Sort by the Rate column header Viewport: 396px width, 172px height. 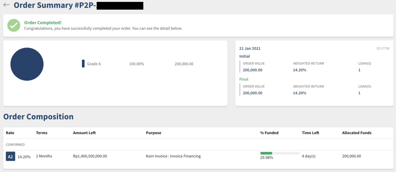point(10,133)
